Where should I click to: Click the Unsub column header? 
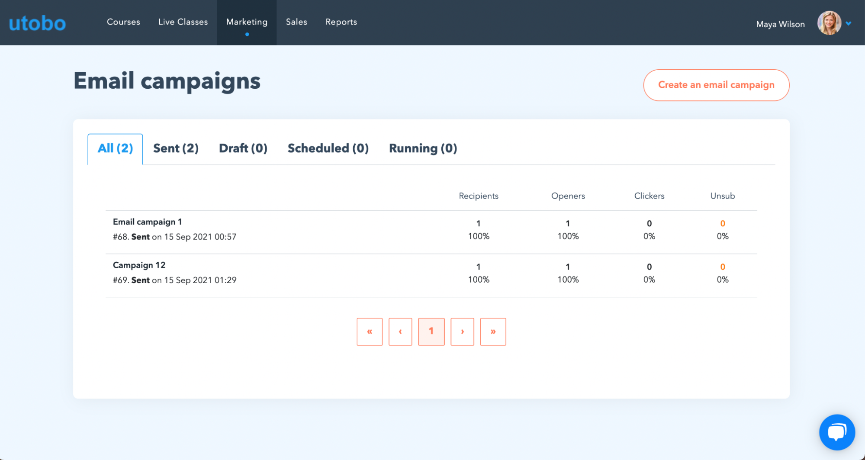click(x=722, y=196)
